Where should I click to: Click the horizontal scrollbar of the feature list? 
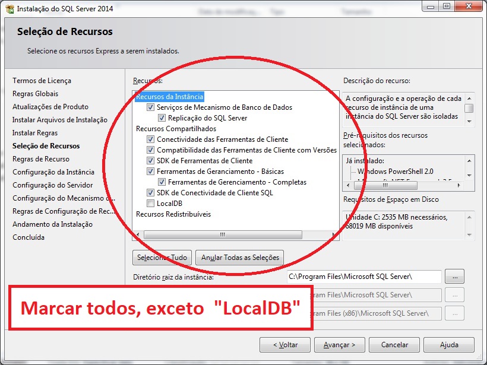(223, 235)
